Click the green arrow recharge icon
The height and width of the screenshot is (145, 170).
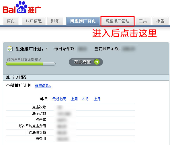(97, 62)
